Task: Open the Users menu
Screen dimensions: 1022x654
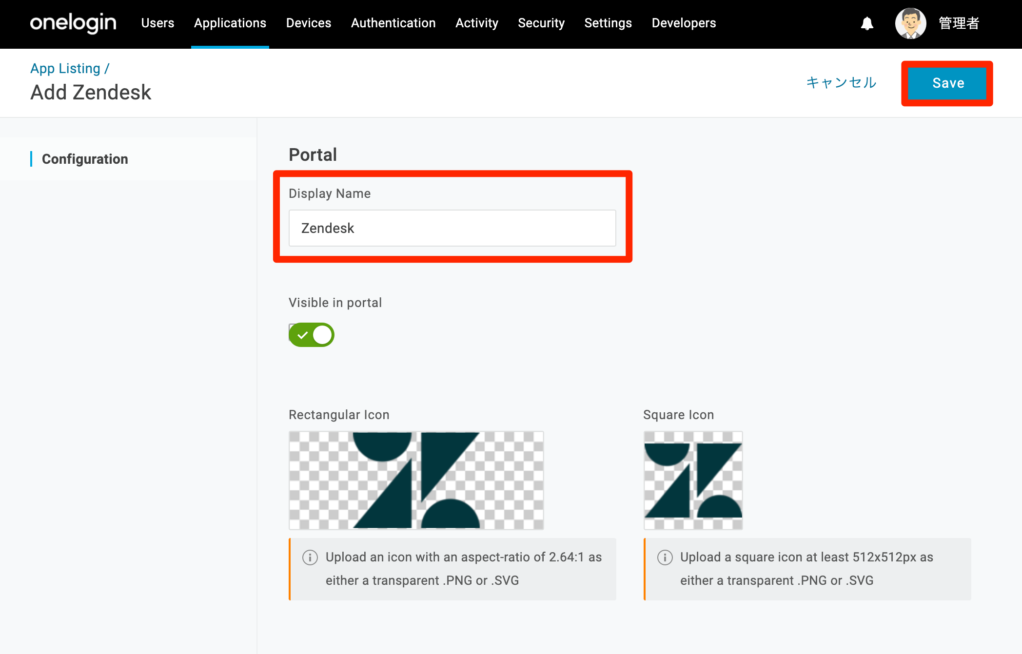Action: pos(157,23)
